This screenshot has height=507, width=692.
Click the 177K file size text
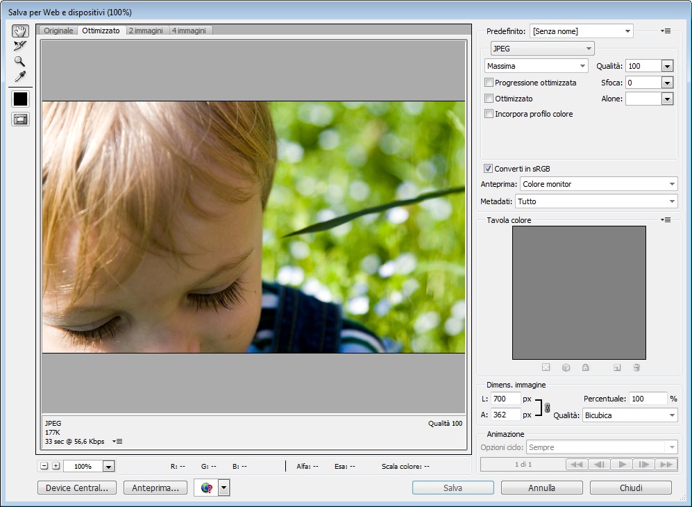tap(53, 433)
